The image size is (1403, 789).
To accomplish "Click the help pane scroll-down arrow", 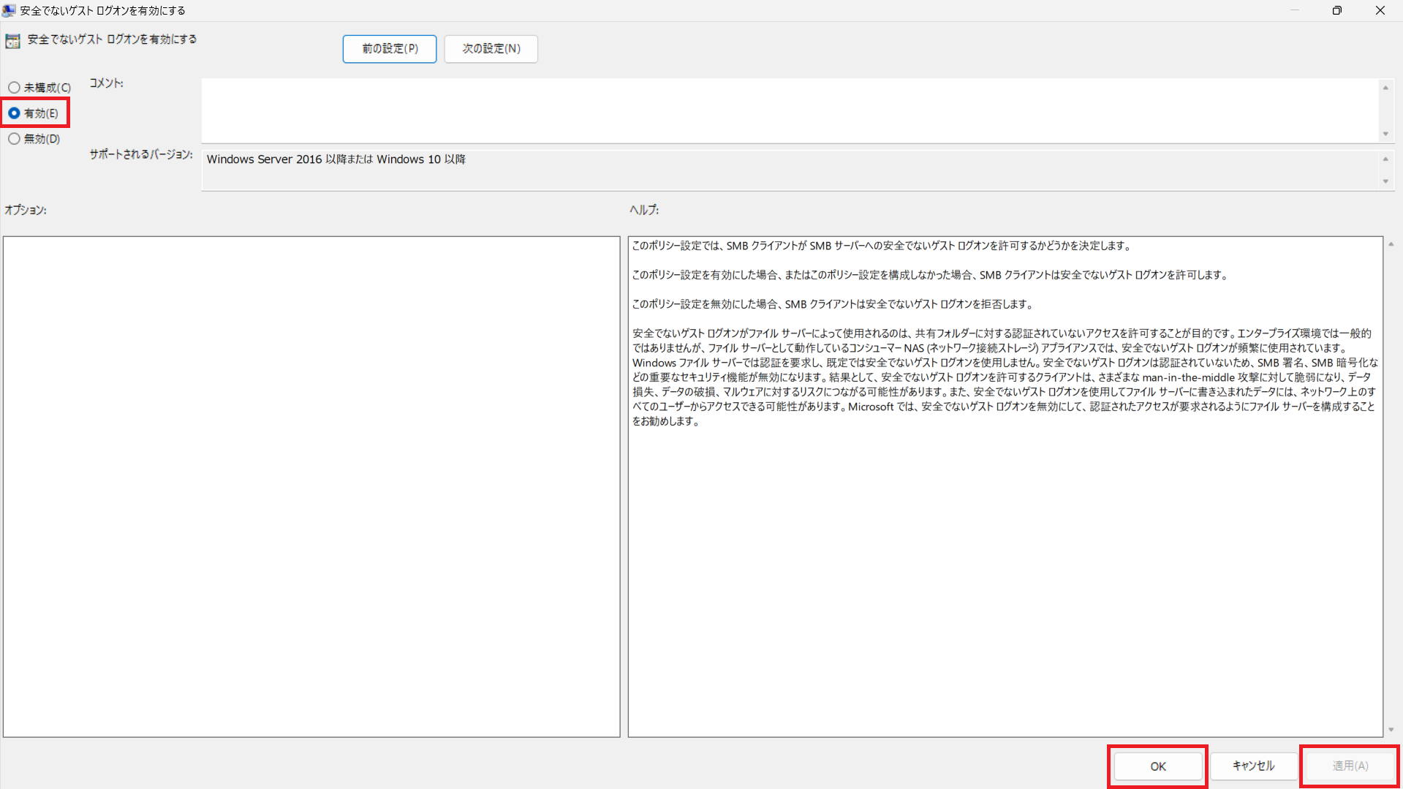I will click(x=1391, y=730).
